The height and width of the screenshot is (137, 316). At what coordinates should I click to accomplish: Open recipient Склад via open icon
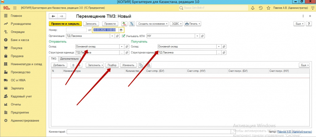(224, 46)
